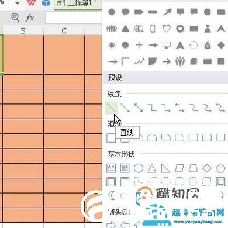Select the elbow double-arrow connector line

(179, 108)
